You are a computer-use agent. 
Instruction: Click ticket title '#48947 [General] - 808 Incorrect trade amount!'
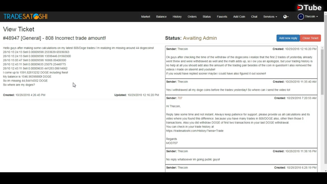[54, 38]
